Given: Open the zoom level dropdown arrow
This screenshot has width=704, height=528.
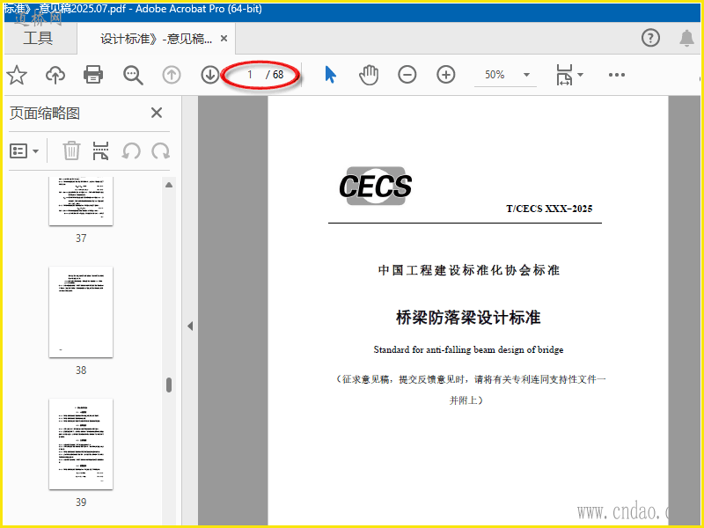Looking at the screenshot, I should tap(526, 75).
